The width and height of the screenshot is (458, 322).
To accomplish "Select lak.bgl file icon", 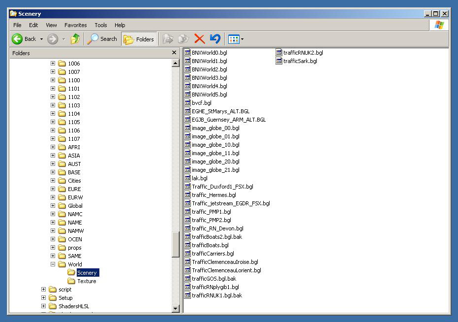I will click(x=188, y=178).
